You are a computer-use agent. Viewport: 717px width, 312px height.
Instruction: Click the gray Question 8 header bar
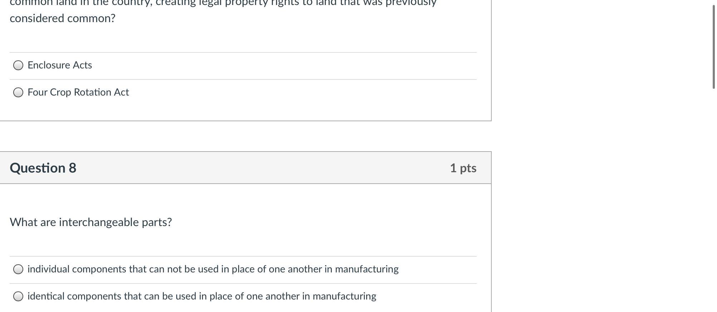coord(250,168)
